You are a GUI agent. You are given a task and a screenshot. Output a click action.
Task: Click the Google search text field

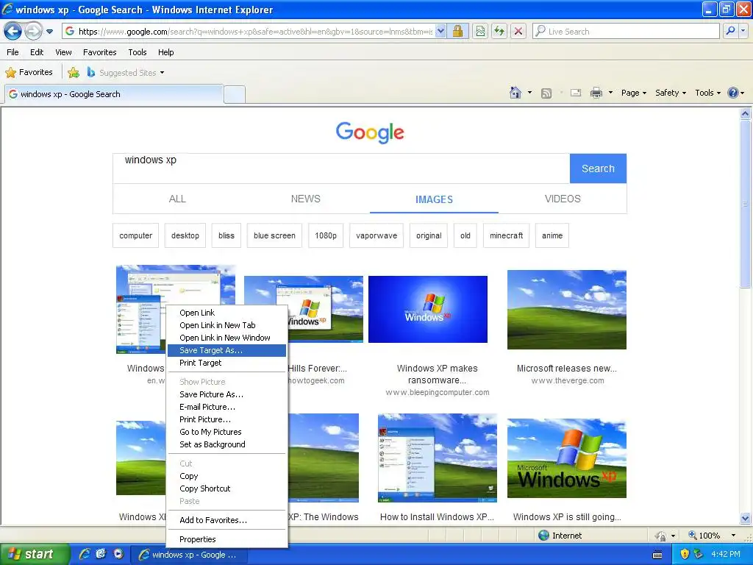(341, 168)
